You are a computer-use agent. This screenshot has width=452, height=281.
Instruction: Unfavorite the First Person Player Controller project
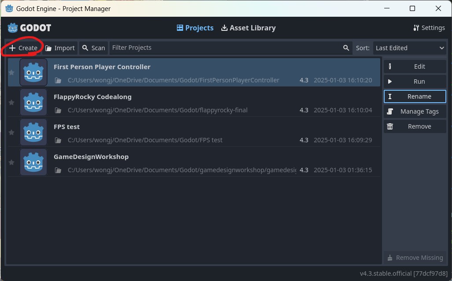pyautogui.click(x=11, y=72)
